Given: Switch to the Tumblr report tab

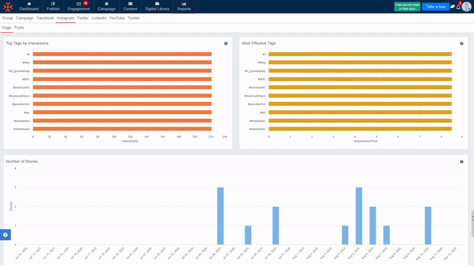Looking at the screenshot, I should 134,18.
